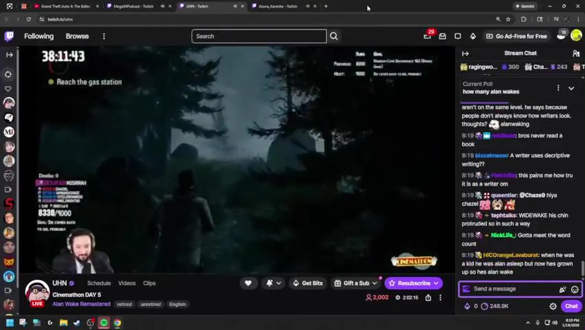
Task: Open the chat bubble icon in the top bar
Action: [x=458, y=36]
